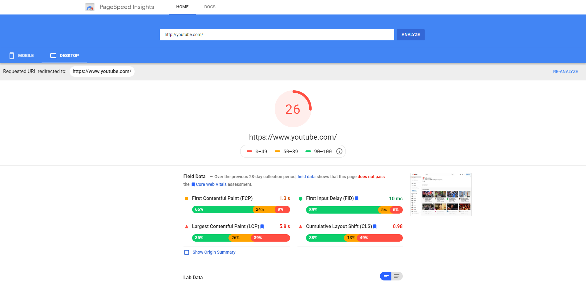586x286 pixels.
Task: Click the score scale info icon
Action: coord(339,151)
